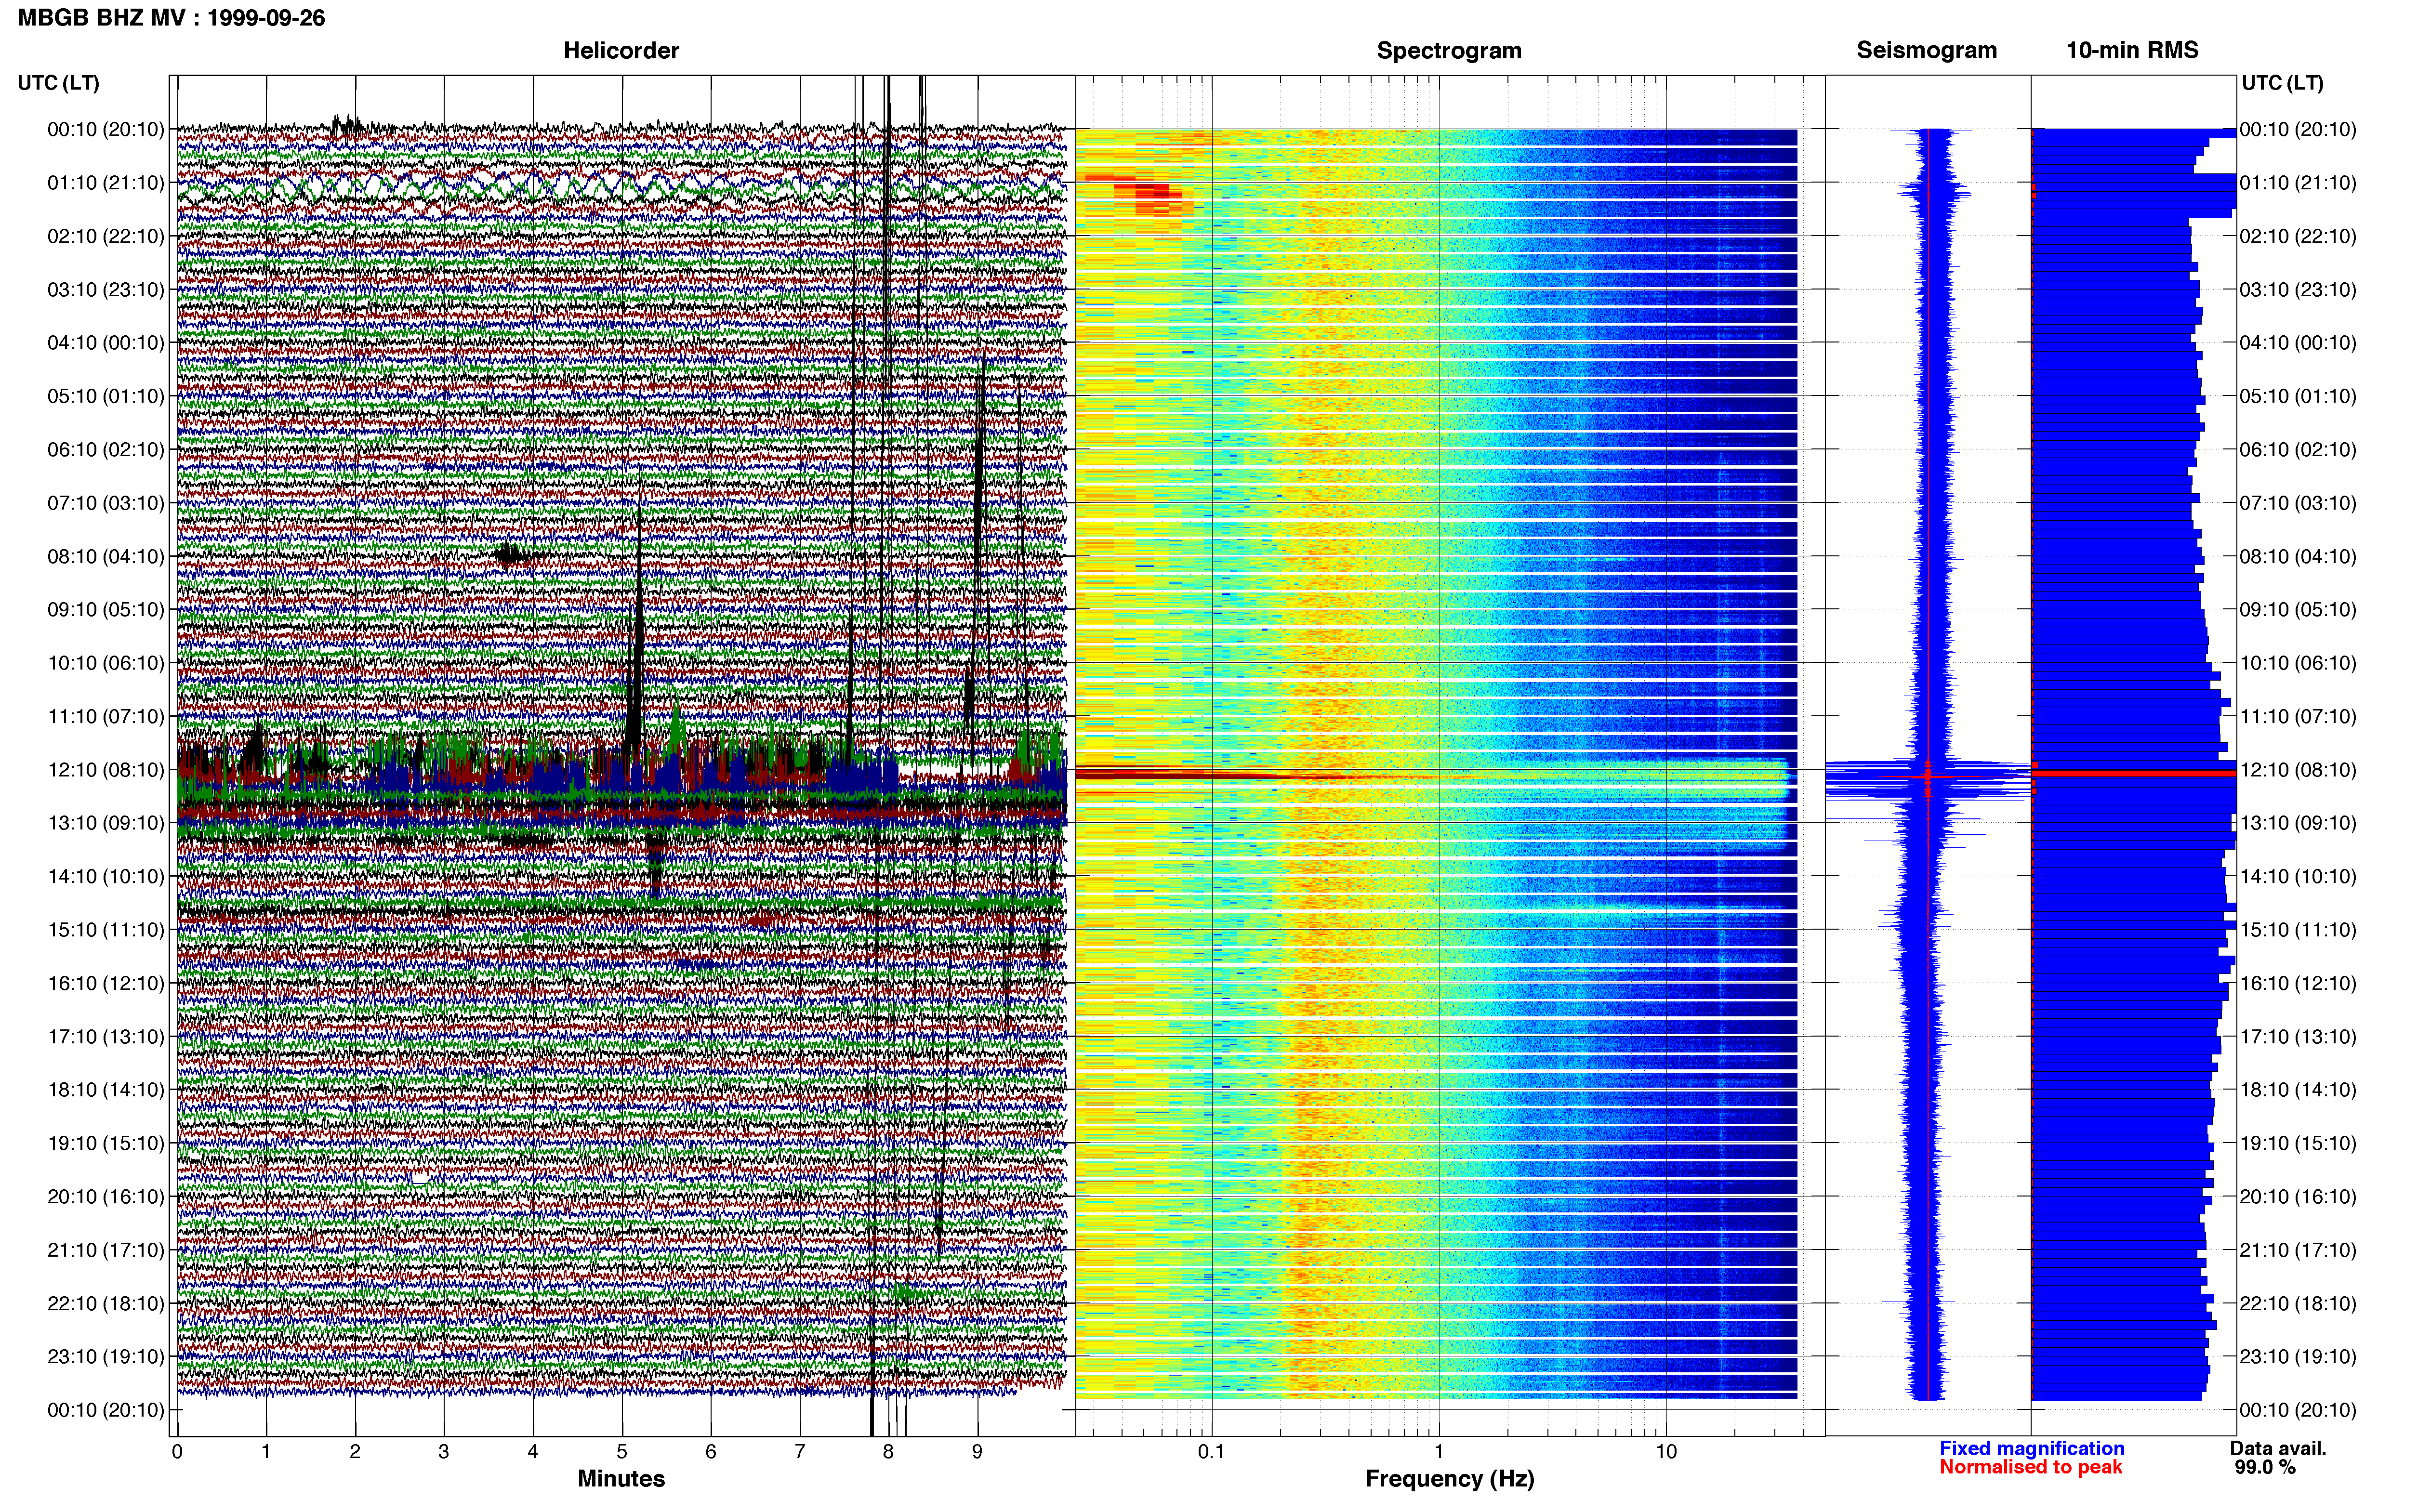Screen dimensions: 2418x1512
Task: Click the '99.0 %' data availability value
Action: coord(2265,1467)
